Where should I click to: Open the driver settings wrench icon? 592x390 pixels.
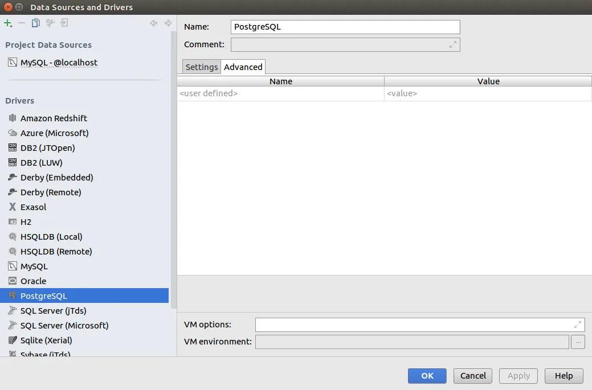(x=50, y=23)
